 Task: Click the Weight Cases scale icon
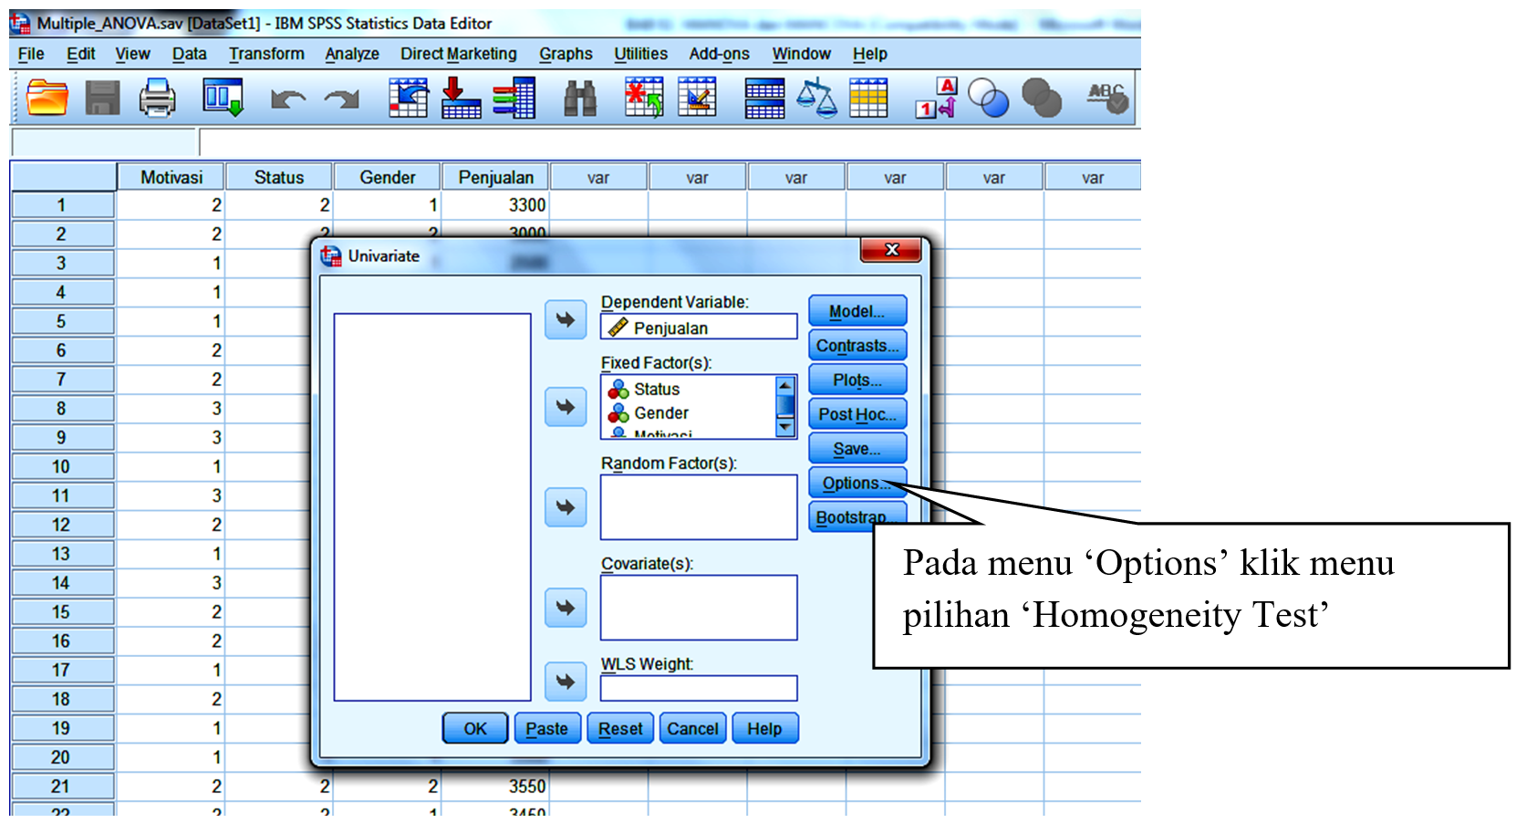(816, 99)
